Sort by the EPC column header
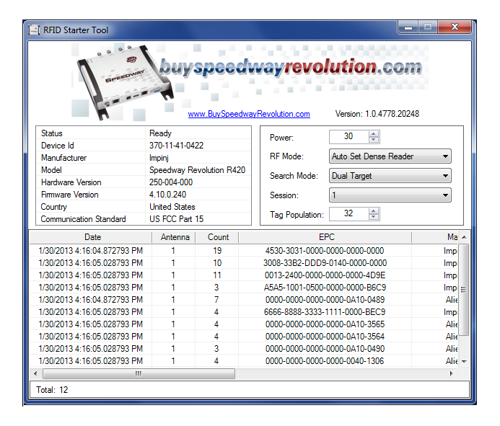Viewport: 500px width, 426px height. click(x=325, y=237)
